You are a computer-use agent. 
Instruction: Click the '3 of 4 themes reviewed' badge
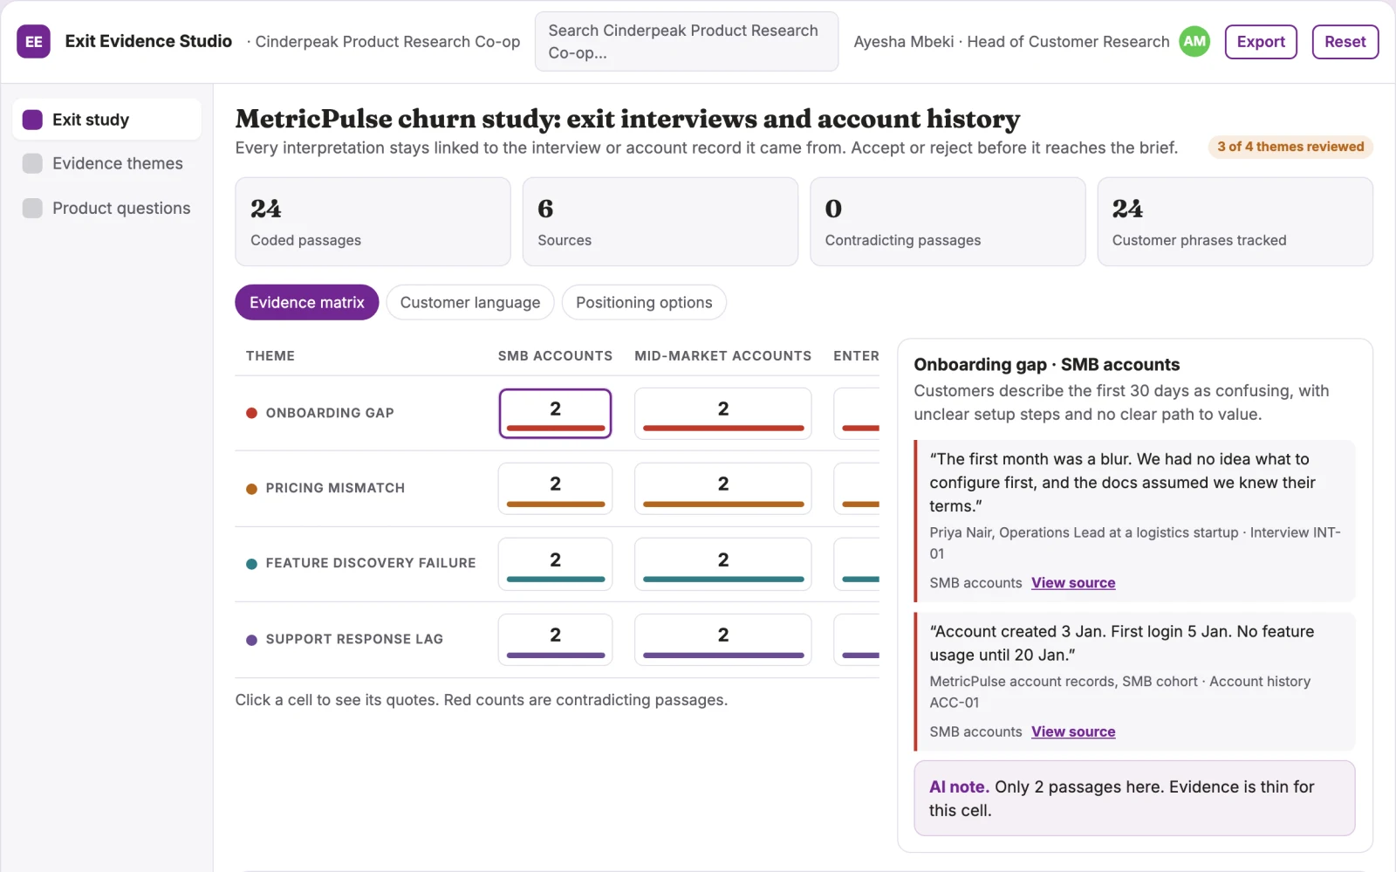[x=1290, y=147]
